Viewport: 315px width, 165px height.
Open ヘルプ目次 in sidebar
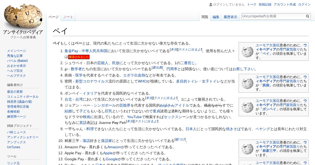15,71
